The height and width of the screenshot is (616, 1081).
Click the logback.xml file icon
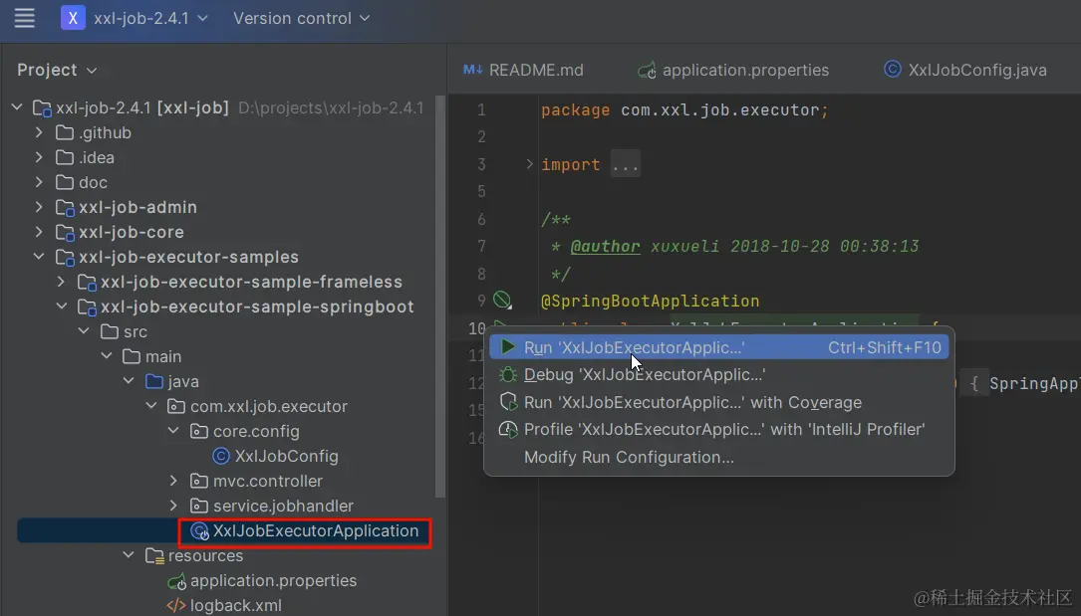176,605
